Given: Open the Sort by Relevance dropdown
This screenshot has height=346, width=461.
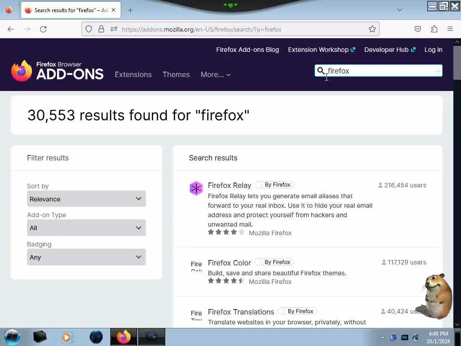Looking at the screenshot, I should tap(86, 199).
